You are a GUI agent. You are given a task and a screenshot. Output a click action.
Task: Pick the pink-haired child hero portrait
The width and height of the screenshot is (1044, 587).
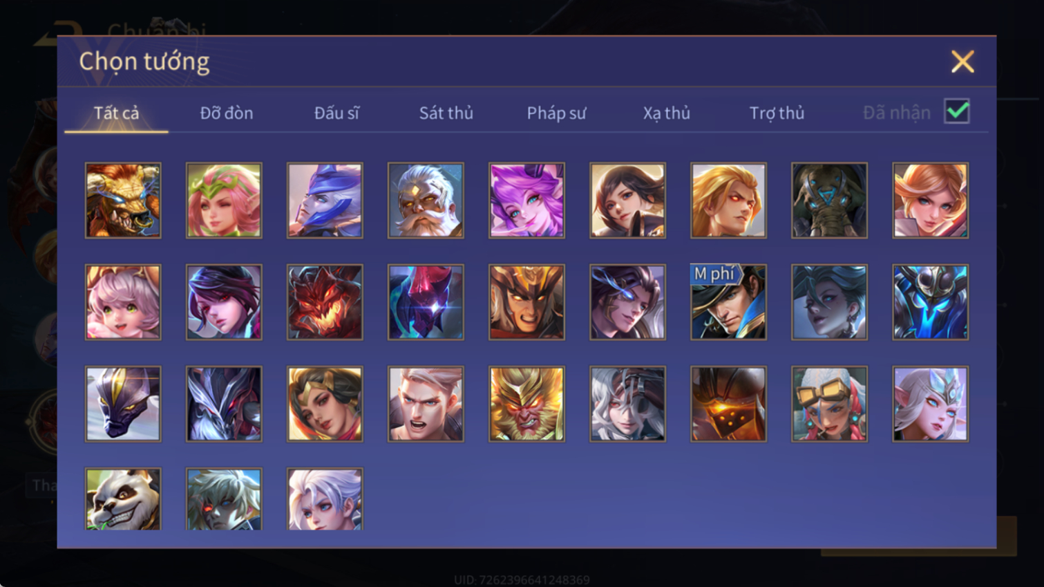click(x=123, y=302)
